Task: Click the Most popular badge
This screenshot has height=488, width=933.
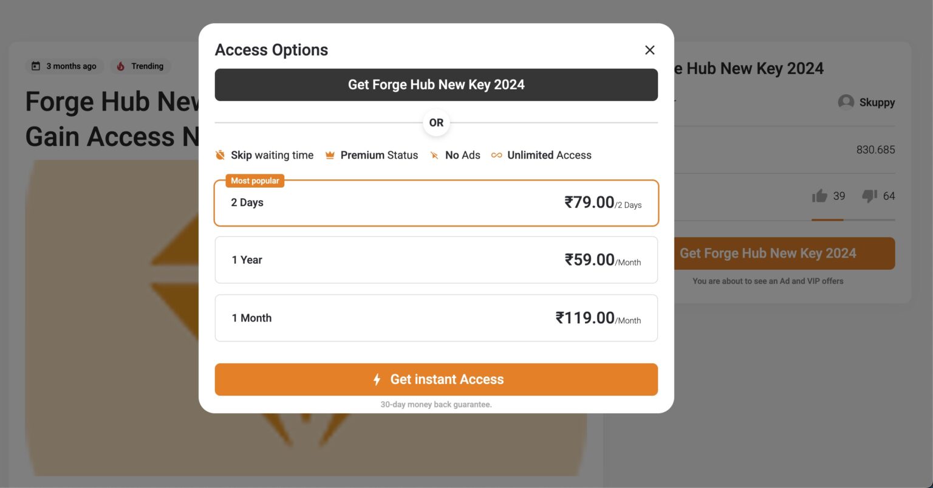Action: 255,180
